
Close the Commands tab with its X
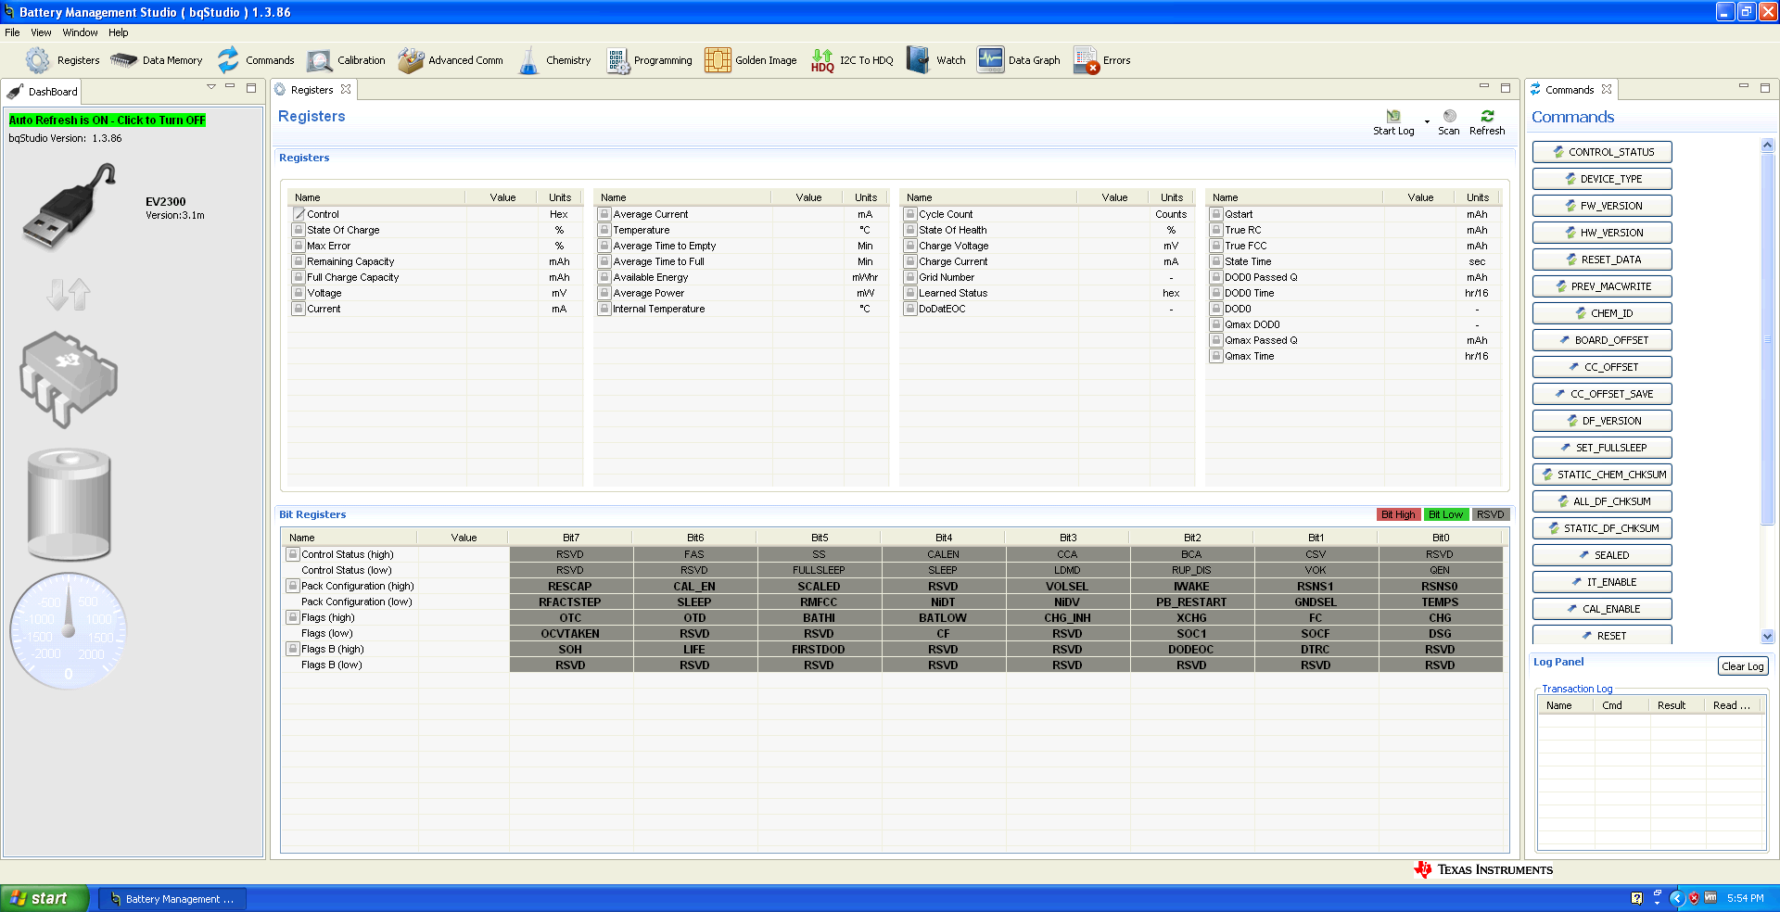click(1607, 90)
